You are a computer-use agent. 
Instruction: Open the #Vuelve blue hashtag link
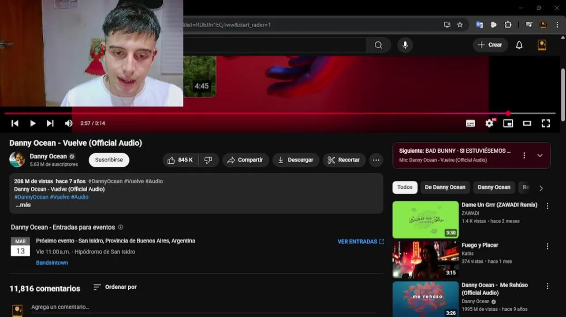pyautogui.click(x=60, y=197)
